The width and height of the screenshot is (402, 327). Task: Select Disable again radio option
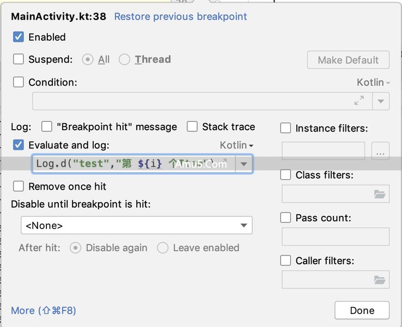tap(75, 248)
